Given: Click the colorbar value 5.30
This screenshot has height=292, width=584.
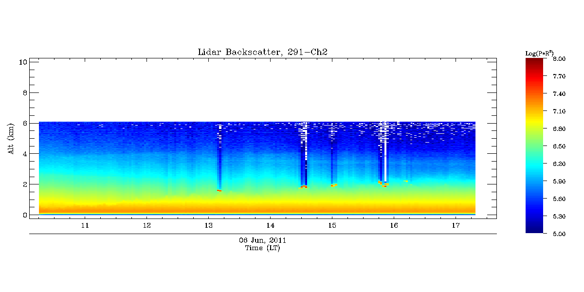Looking at the screenshot, I should pyautogui.click(x=559, y=217).
